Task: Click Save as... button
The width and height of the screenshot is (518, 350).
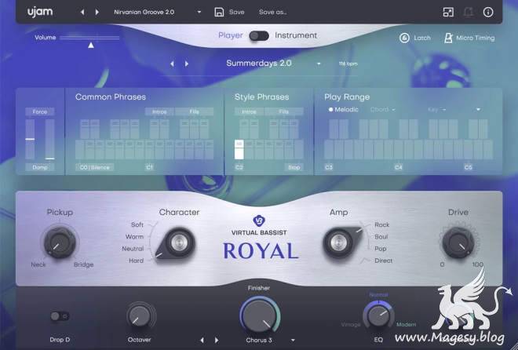Action: pos(272,13)
